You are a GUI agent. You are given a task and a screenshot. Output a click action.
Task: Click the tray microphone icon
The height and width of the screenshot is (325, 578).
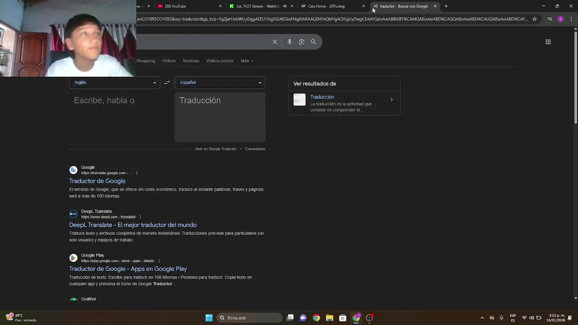(501, 318)
